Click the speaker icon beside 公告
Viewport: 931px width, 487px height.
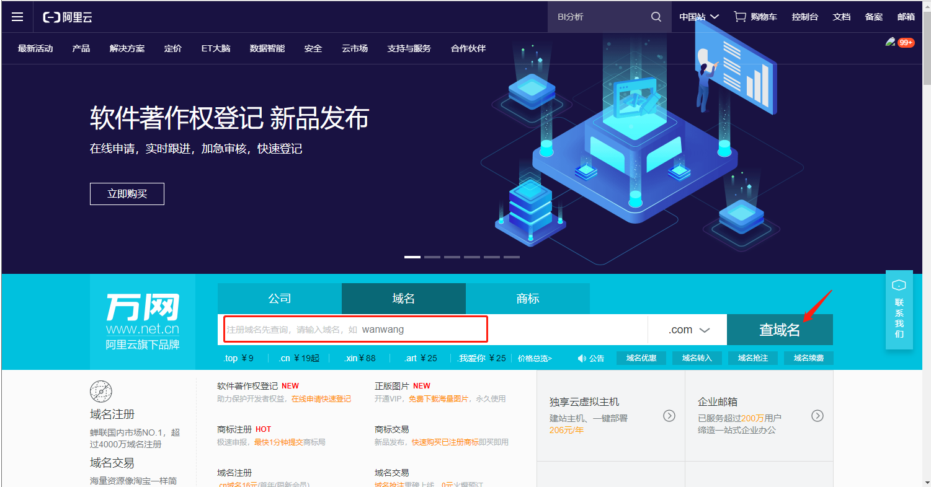point(582,358)
